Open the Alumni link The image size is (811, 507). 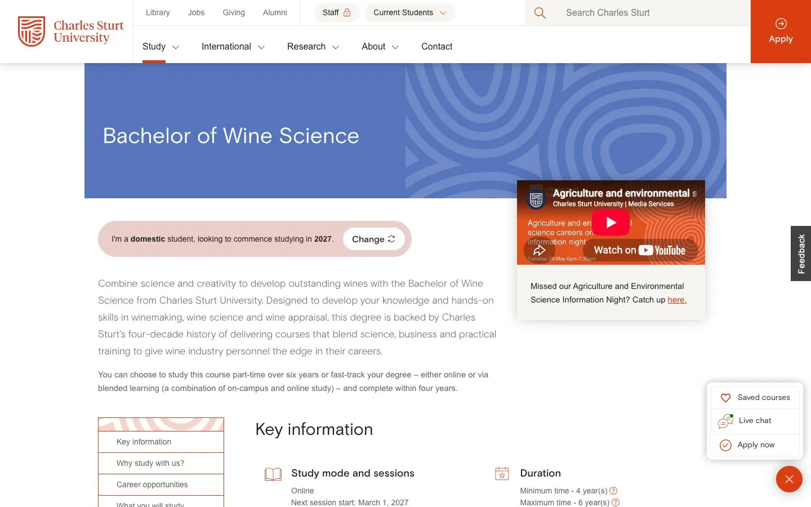pos(275,12)
